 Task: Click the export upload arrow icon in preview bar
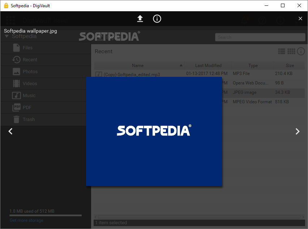click(140, 19)
